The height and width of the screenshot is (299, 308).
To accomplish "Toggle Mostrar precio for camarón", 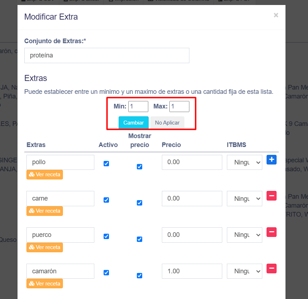I will click(x=139, y=276).
